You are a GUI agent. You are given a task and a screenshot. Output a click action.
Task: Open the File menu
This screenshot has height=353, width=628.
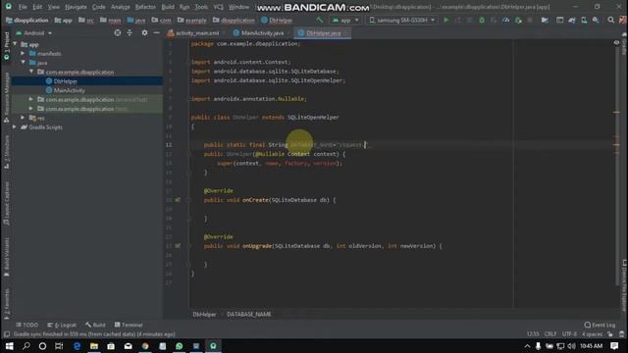23,7
